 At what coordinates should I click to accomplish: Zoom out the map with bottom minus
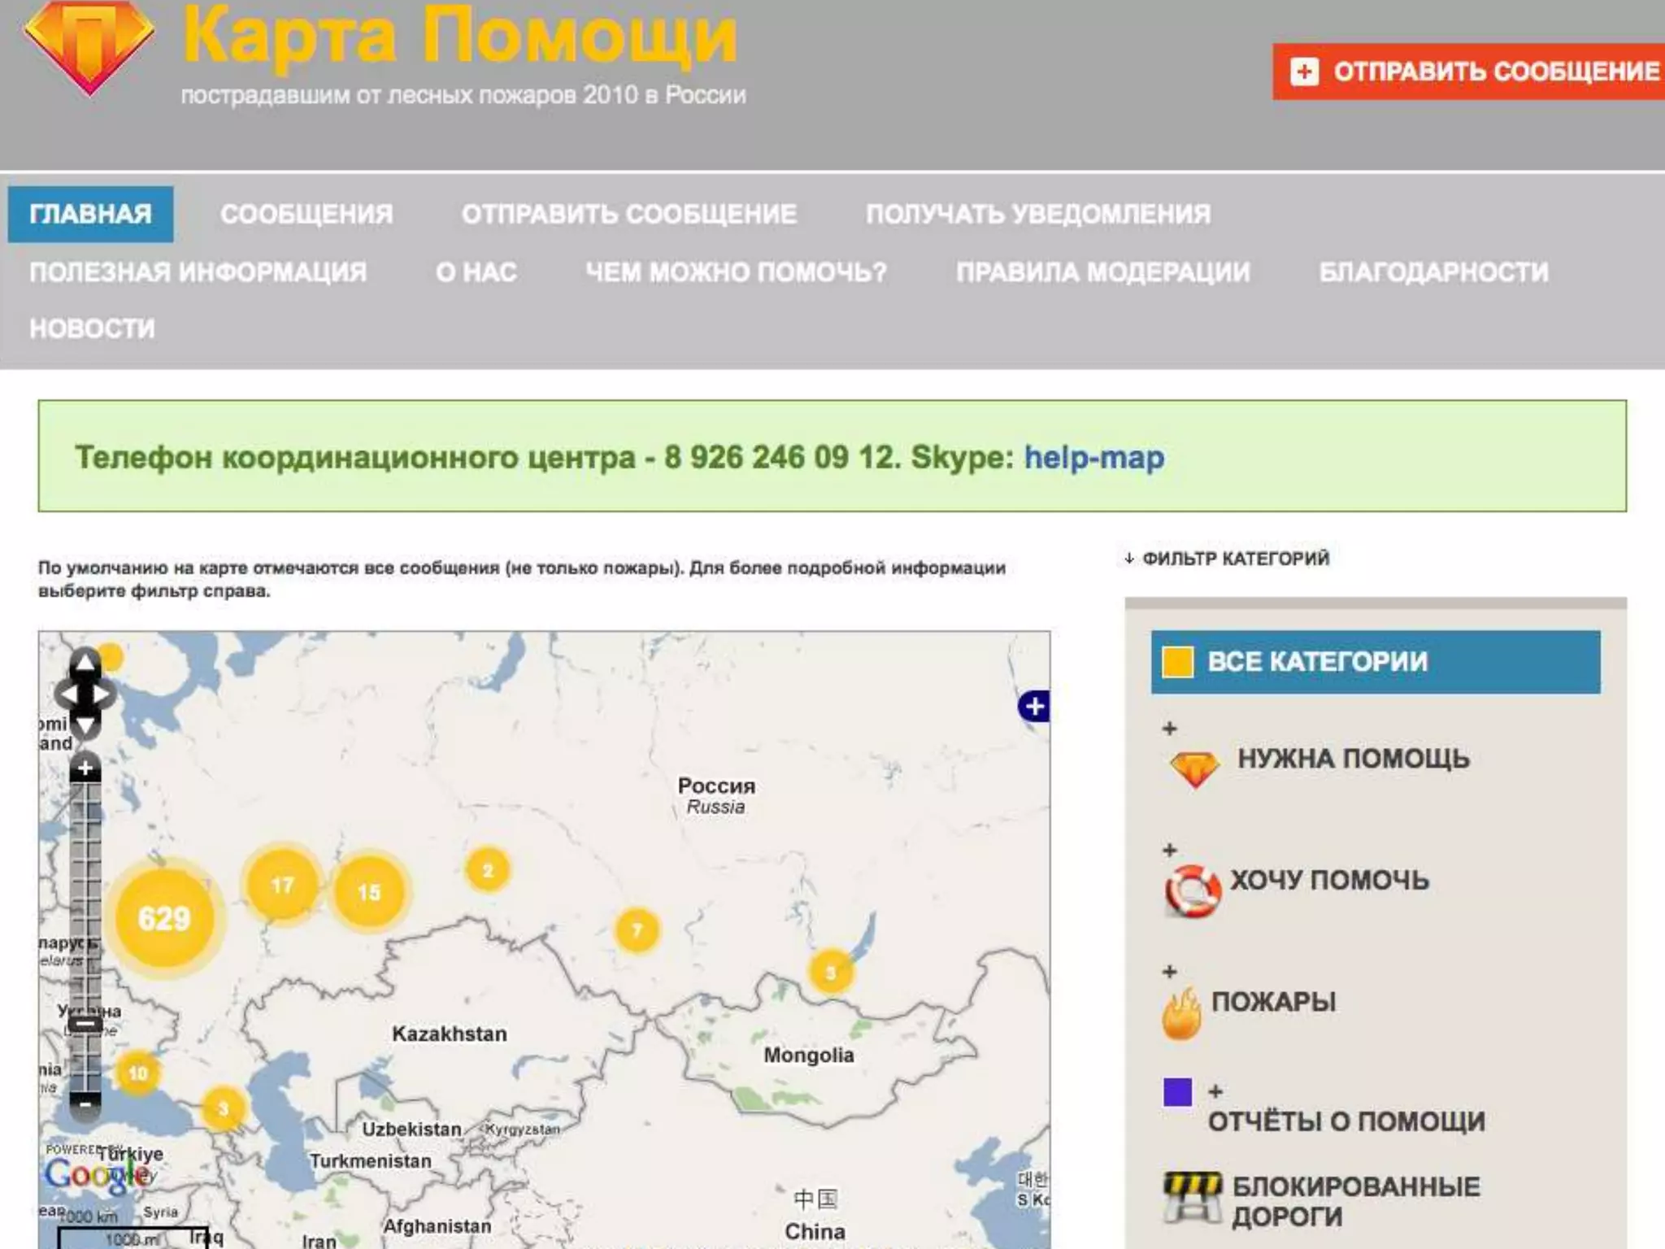85,1103
